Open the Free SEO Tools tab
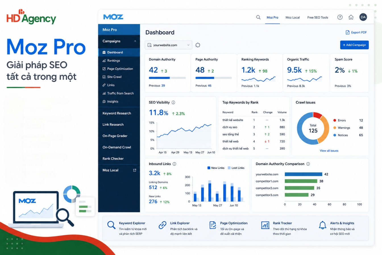 [318, 17]
